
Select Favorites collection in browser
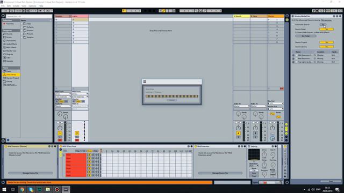[x=10, y=24]
